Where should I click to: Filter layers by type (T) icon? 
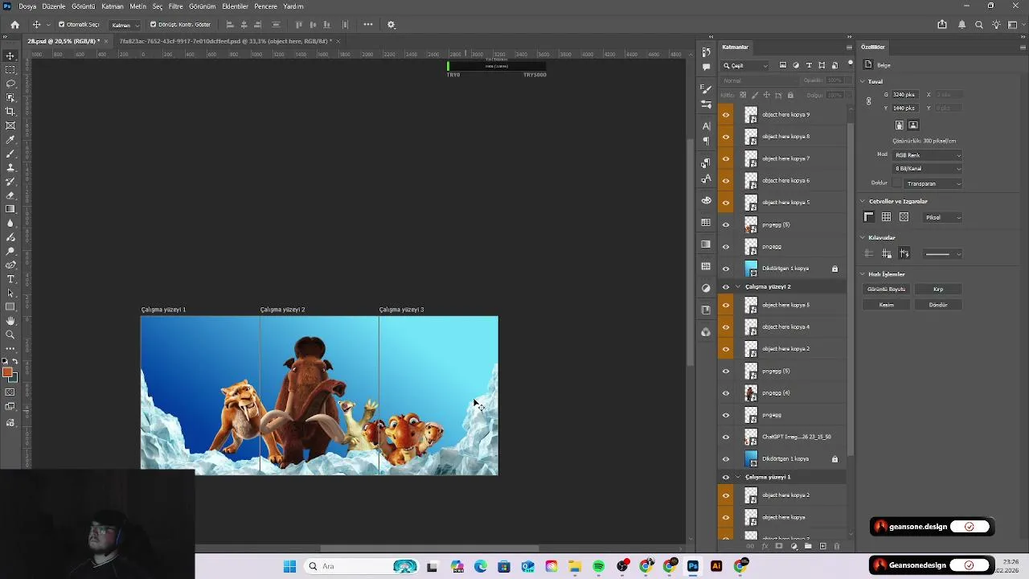[809, 65]
